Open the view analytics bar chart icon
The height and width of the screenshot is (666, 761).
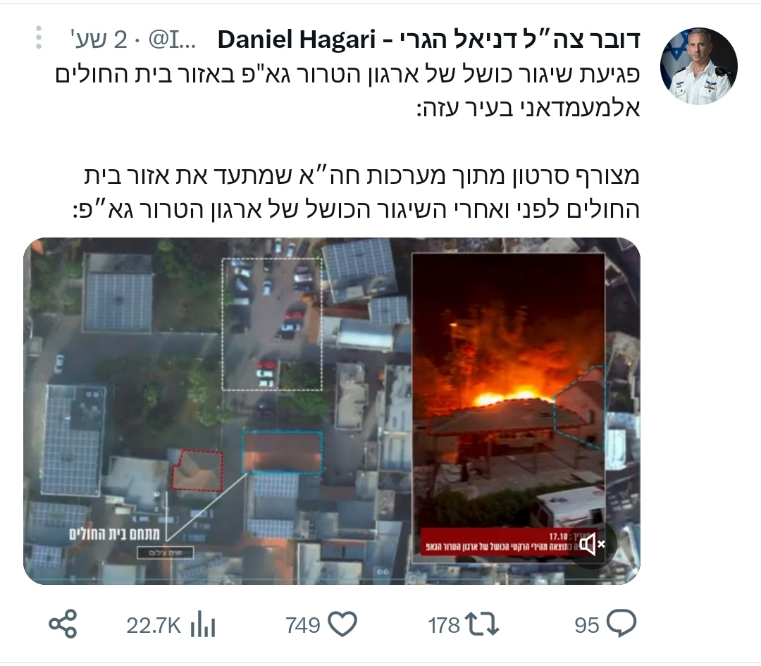pyautogui.click(x=202, y=624)
